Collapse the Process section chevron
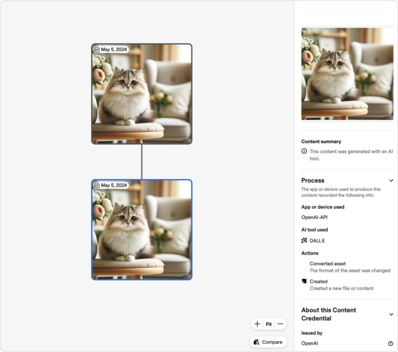Screen dimensions: 398x352 391,180
